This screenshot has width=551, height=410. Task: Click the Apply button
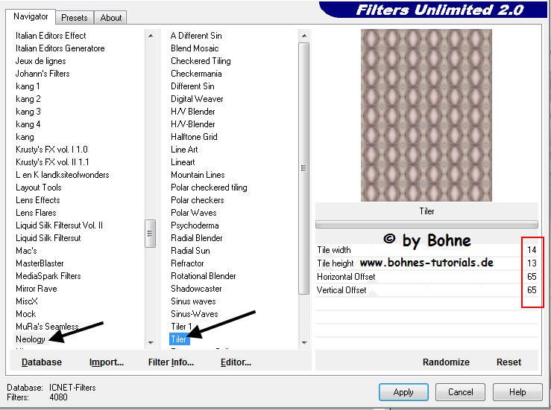click(x=403, y=392)
